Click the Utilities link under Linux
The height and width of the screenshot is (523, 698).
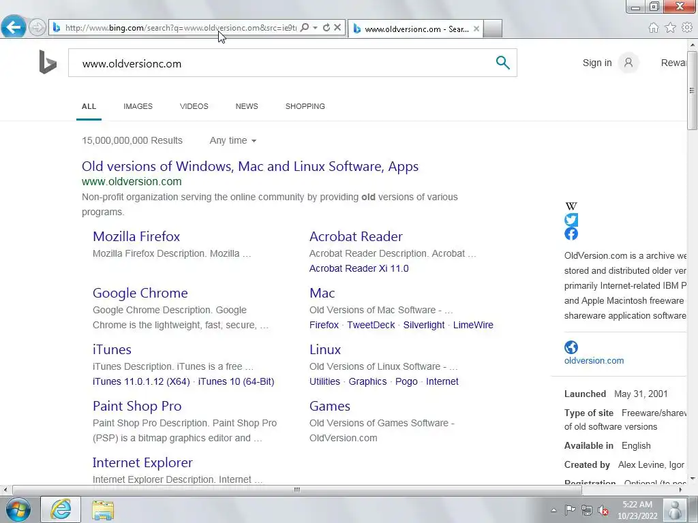pos(324,381)
